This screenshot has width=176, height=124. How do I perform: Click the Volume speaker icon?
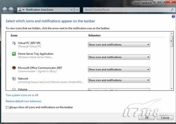[14, 89]
